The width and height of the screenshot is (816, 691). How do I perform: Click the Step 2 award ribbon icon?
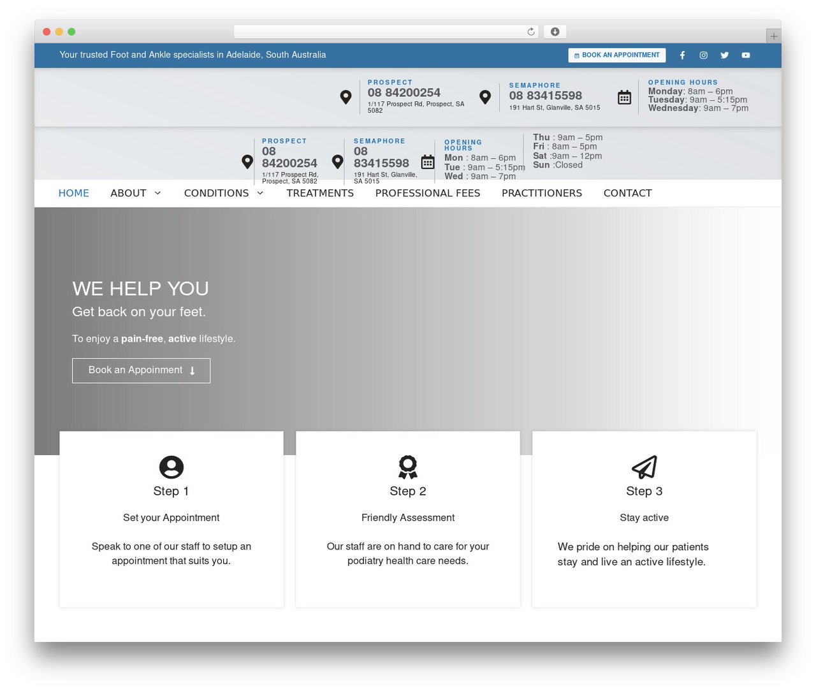[x=408, y=467]
